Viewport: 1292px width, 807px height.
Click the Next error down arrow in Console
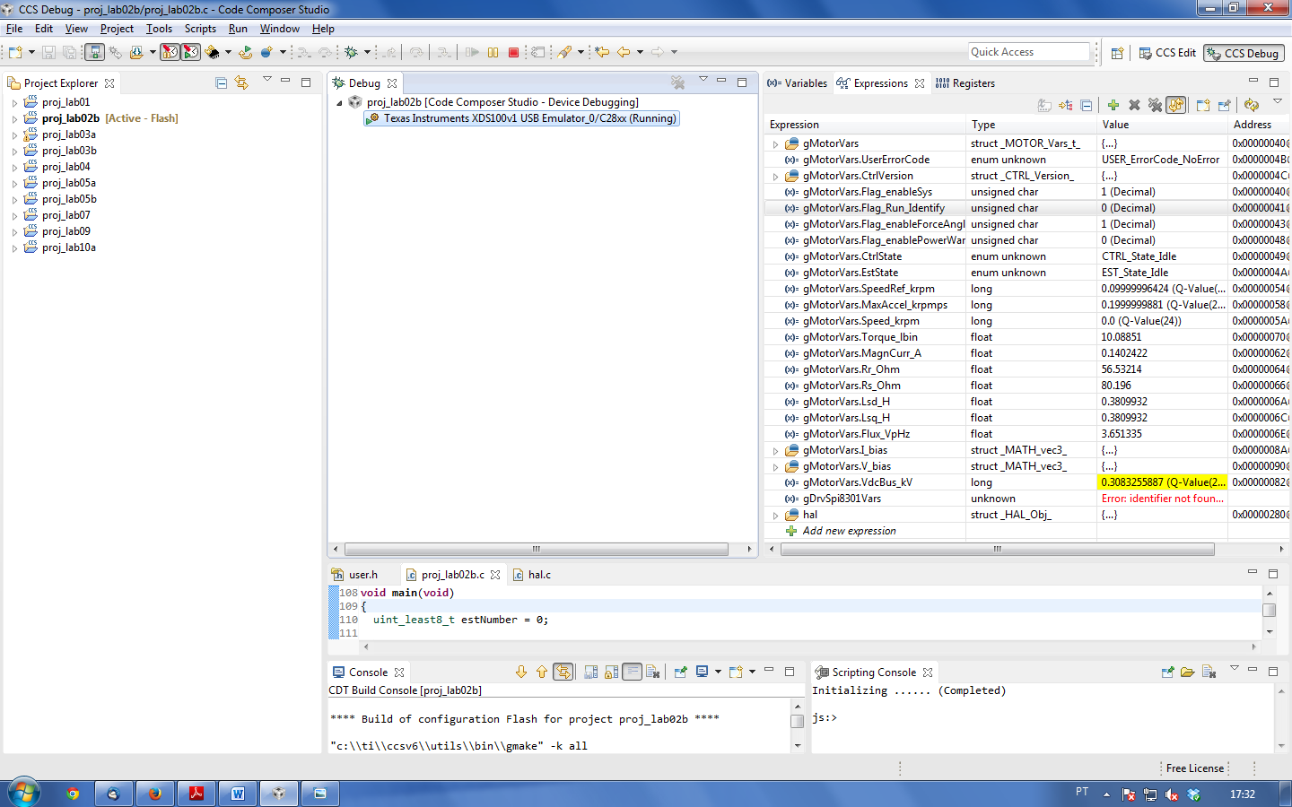click(x=521, y=672)
